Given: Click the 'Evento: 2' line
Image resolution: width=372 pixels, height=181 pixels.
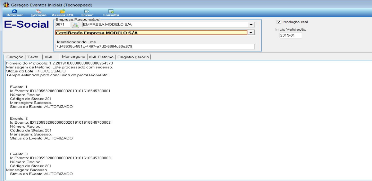Looking at the screenshot, I should (x=19, y=119).
